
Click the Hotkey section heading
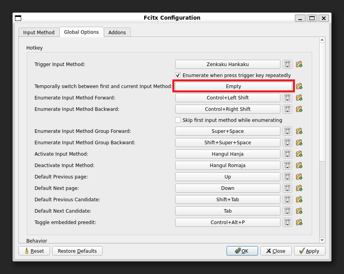[x=35, y=48]
